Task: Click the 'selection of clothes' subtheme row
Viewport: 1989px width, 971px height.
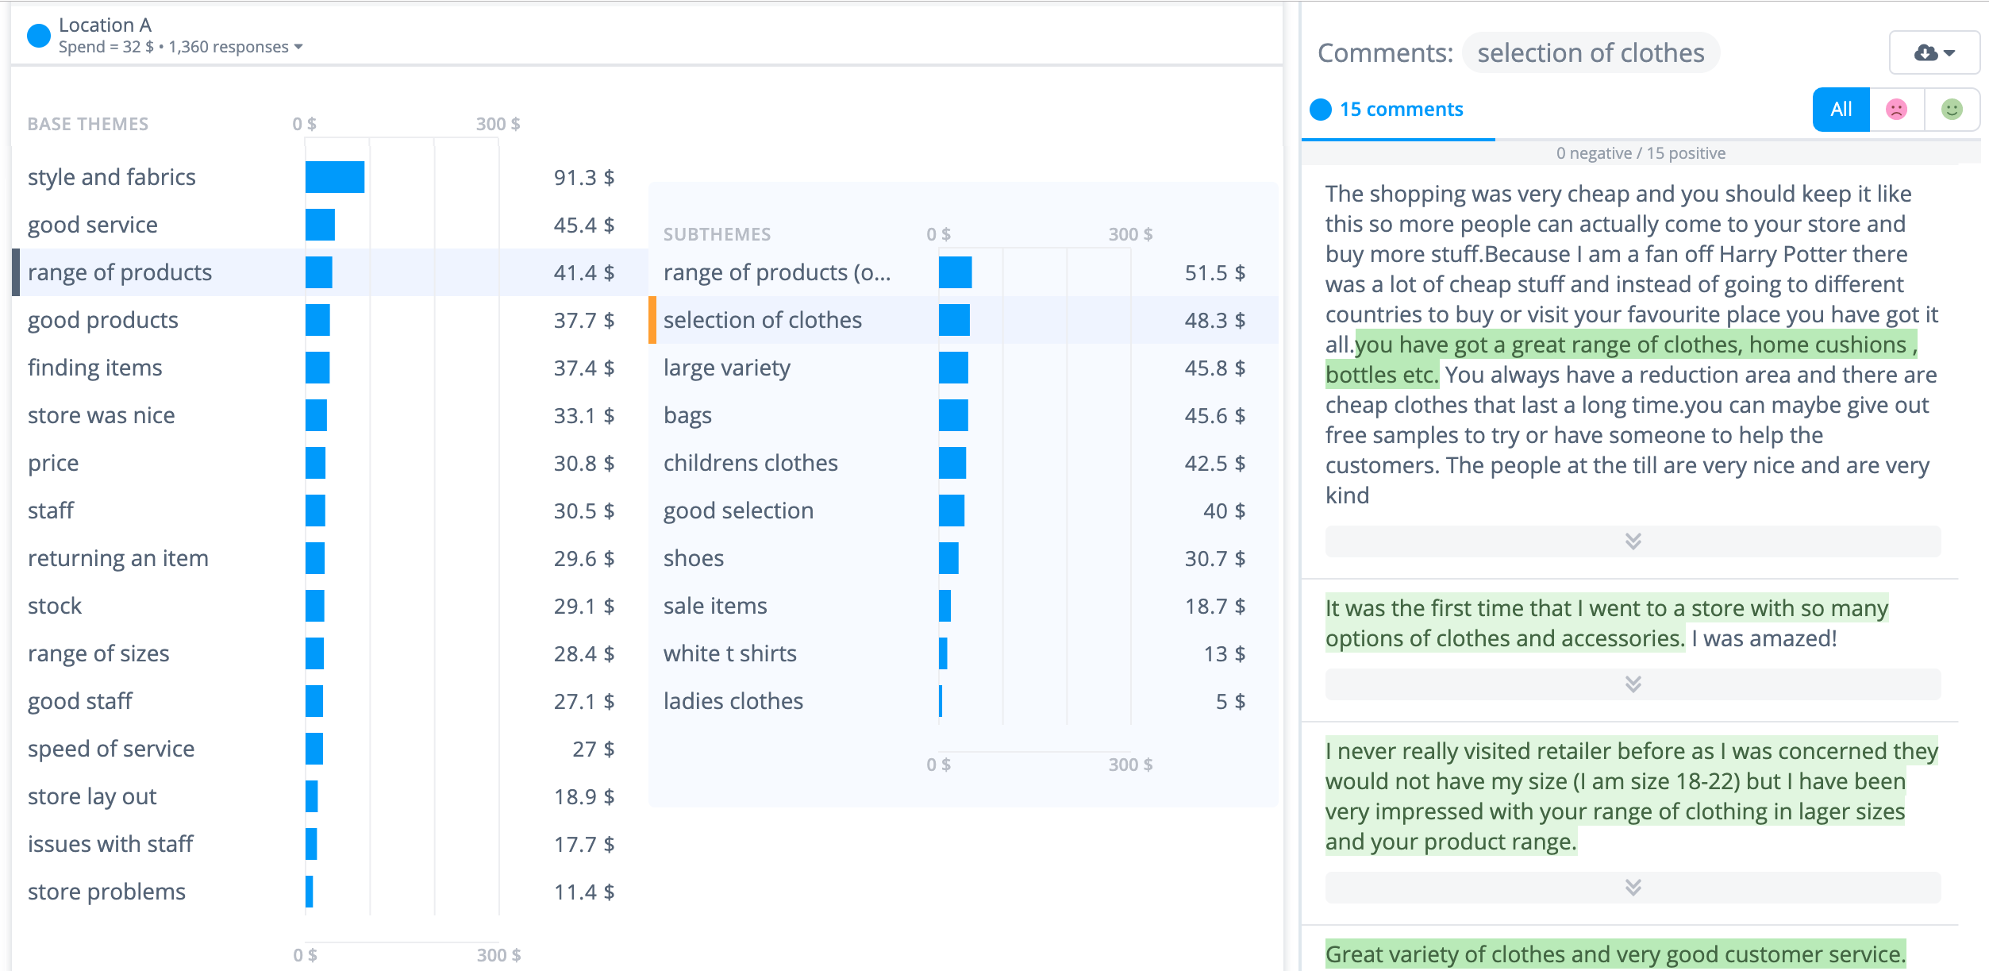Action: 762,320
